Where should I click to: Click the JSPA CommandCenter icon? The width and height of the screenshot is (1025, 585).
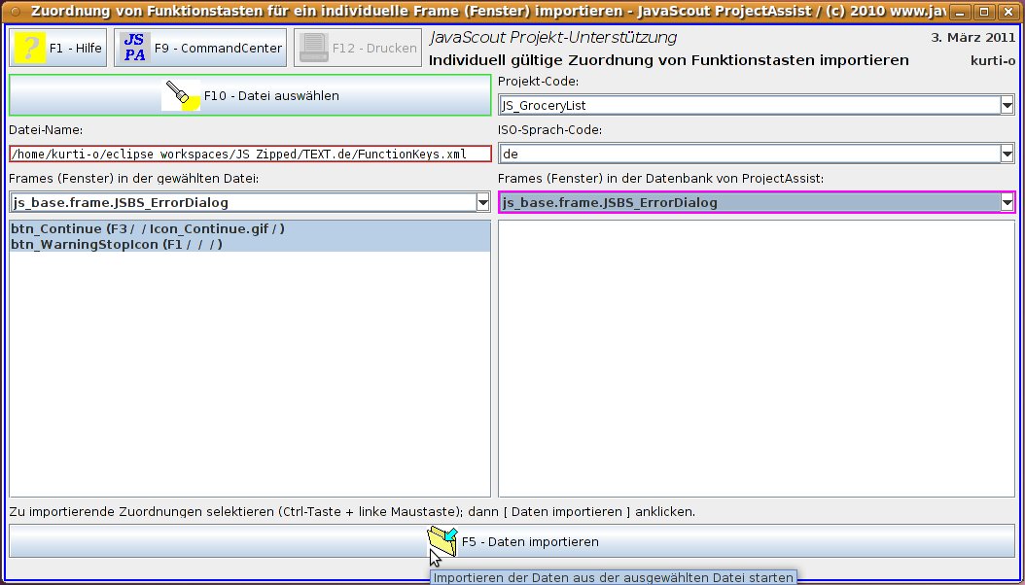(x=135, y=48)
